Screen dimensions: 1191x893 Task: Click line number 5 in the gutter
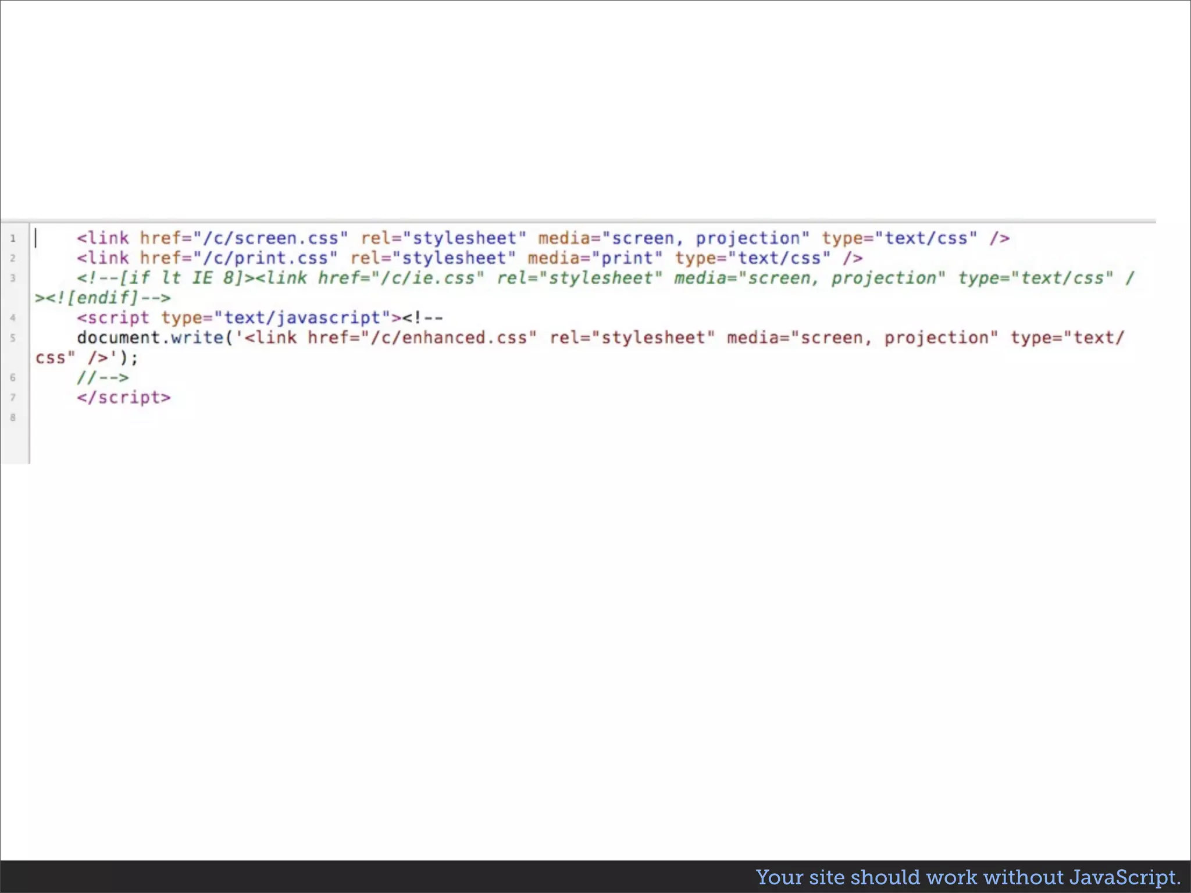13,338
